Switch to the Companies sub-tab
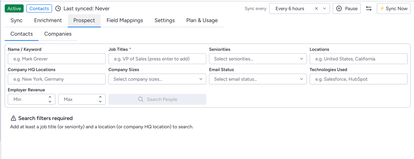This screenshot has width=414, height=159. click(58, 34)
